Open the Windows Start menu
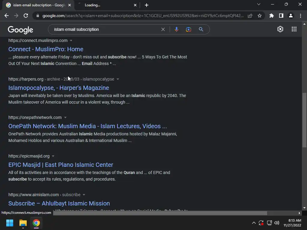Screen dimensions: 307x230 click(x=10, y=223)
